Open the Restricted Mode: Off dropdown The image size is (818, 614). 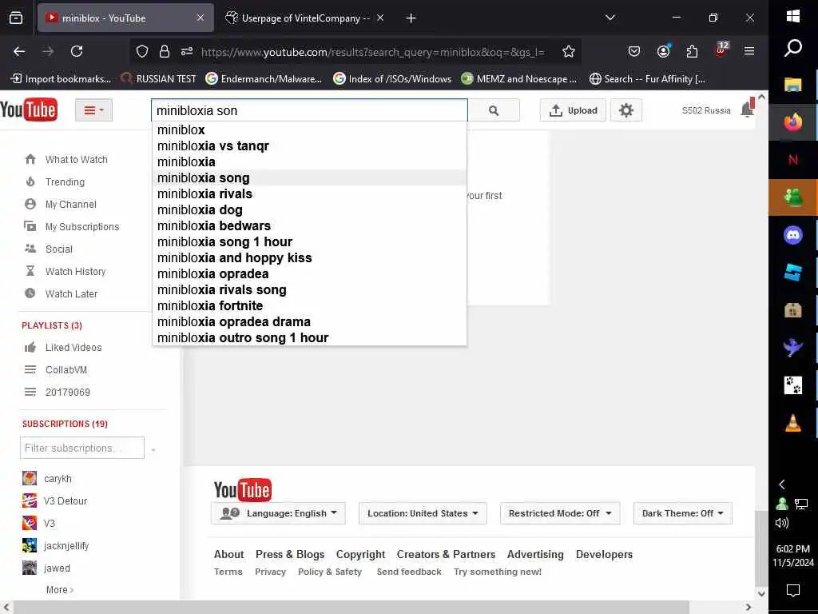560,513
